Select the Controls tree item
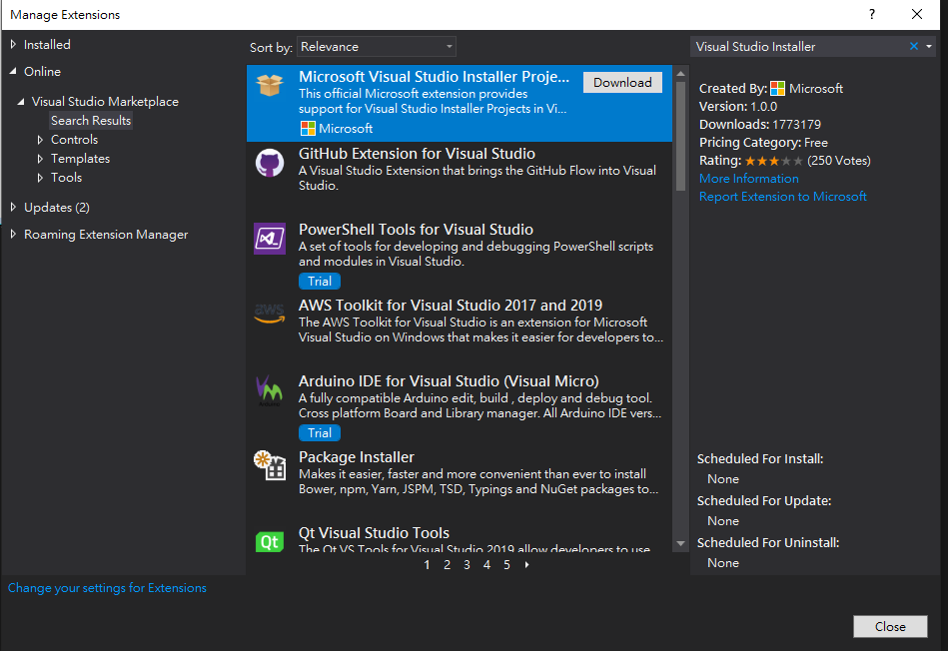The width and height of the screenshot is (948, 651). (x=74, y=140)
